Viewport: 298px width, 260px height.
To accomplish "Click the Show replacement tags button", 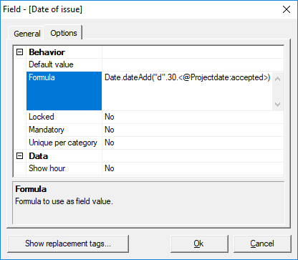I will pyautogui.click(x=68, y=244).
